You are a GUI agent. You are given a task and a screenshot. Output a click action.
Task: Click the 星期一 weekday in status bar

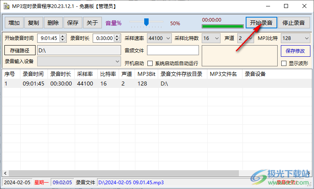point(42,182)
